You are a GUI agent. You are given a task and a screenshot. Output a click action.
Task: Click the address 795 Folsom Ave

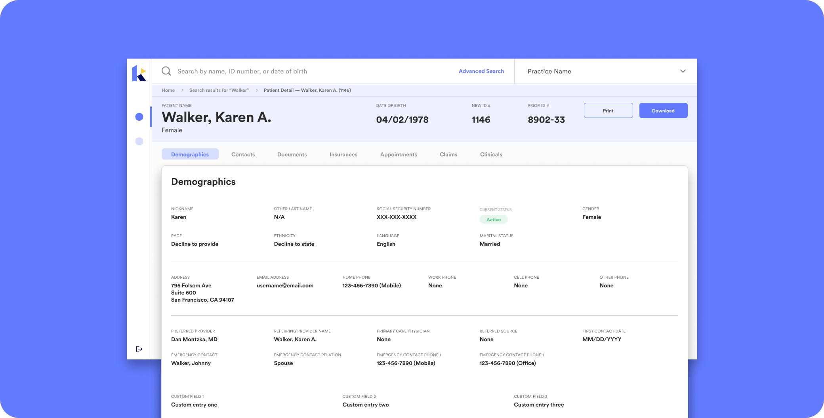click(x=191, y=285)
